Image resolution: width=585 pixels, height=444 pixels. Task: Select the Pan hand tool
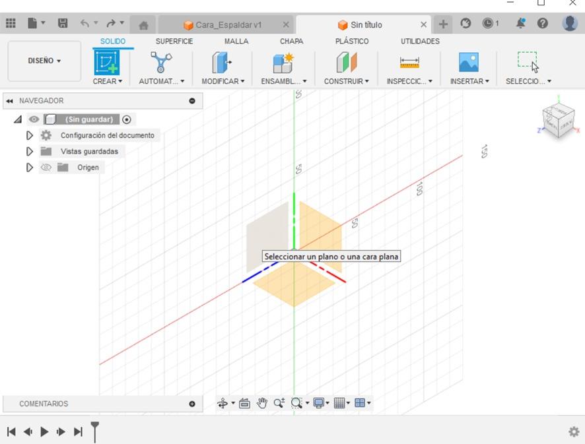262,403
